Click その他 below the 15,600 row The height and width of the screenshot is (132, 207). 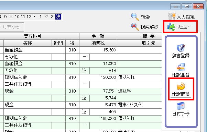pyautogui.click(x=11, y=57)
